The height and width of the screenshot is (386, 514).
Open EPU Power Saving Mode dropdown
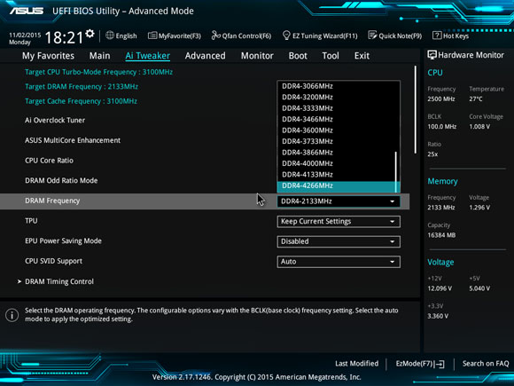coord(339,241)
